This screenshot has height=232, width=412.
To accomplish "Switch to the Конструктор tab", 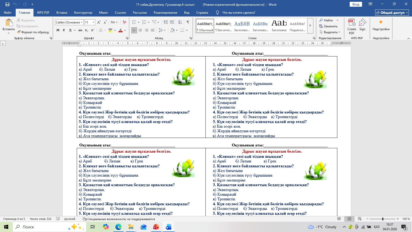I will pos(83,13).
